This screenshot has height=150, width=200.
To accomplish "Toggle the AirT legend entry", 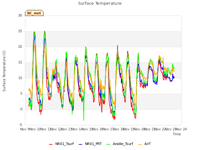I will pyautogui.click(x=144, y=144).
